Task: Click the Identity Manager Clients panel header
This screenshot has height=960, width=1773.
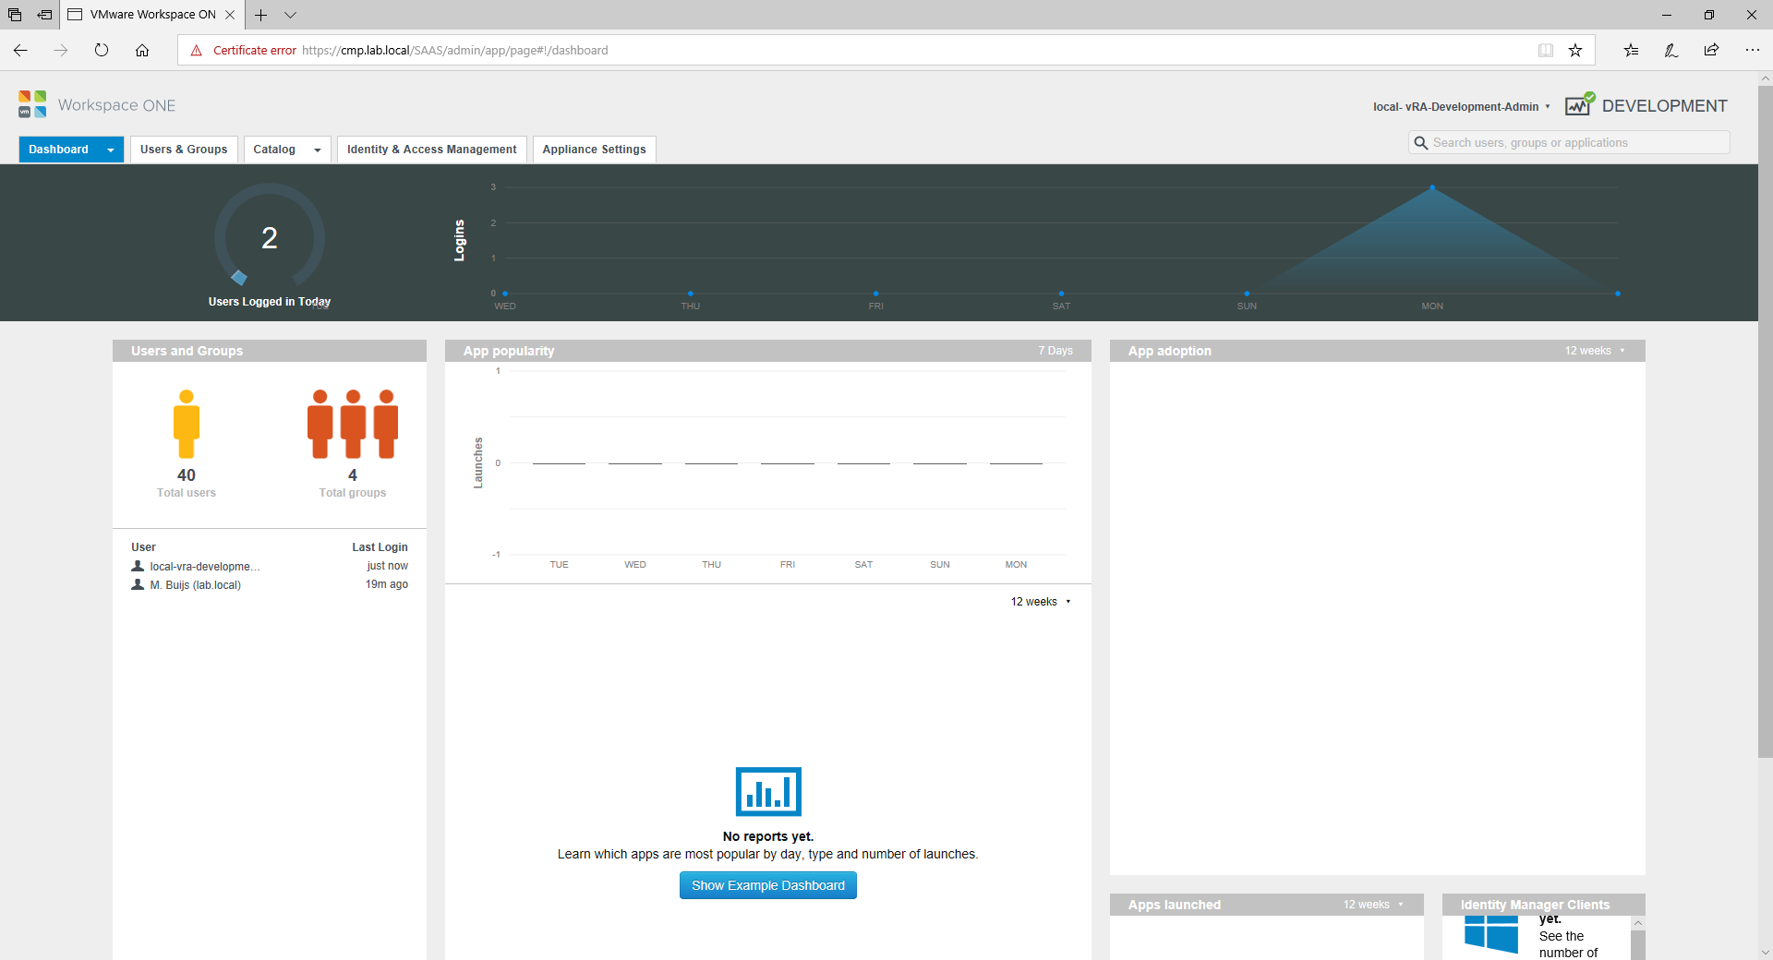Action: pos(1544,905)
